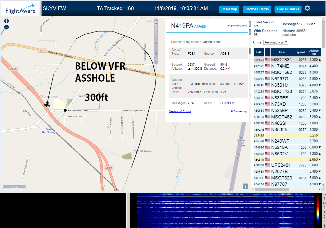
Task: Click the N419PA callsign heading
Action: point(182,26)
